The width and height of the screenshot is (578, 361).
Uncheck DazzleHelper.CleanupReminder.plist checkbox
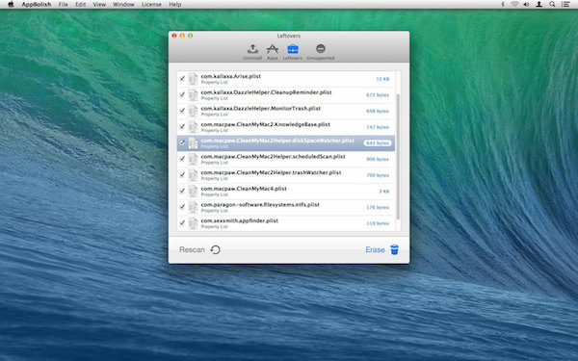point(182,94)
